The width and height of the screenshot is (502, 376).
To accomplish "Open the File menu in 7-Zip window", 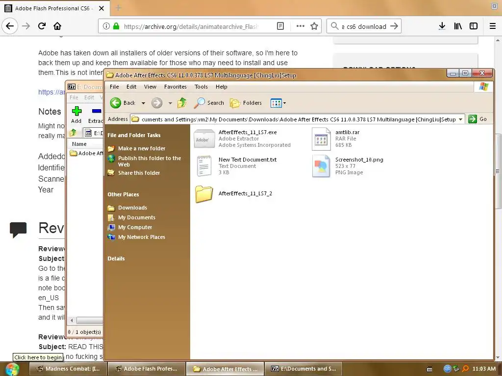I will pyautogui.click(x=74, y=97).
